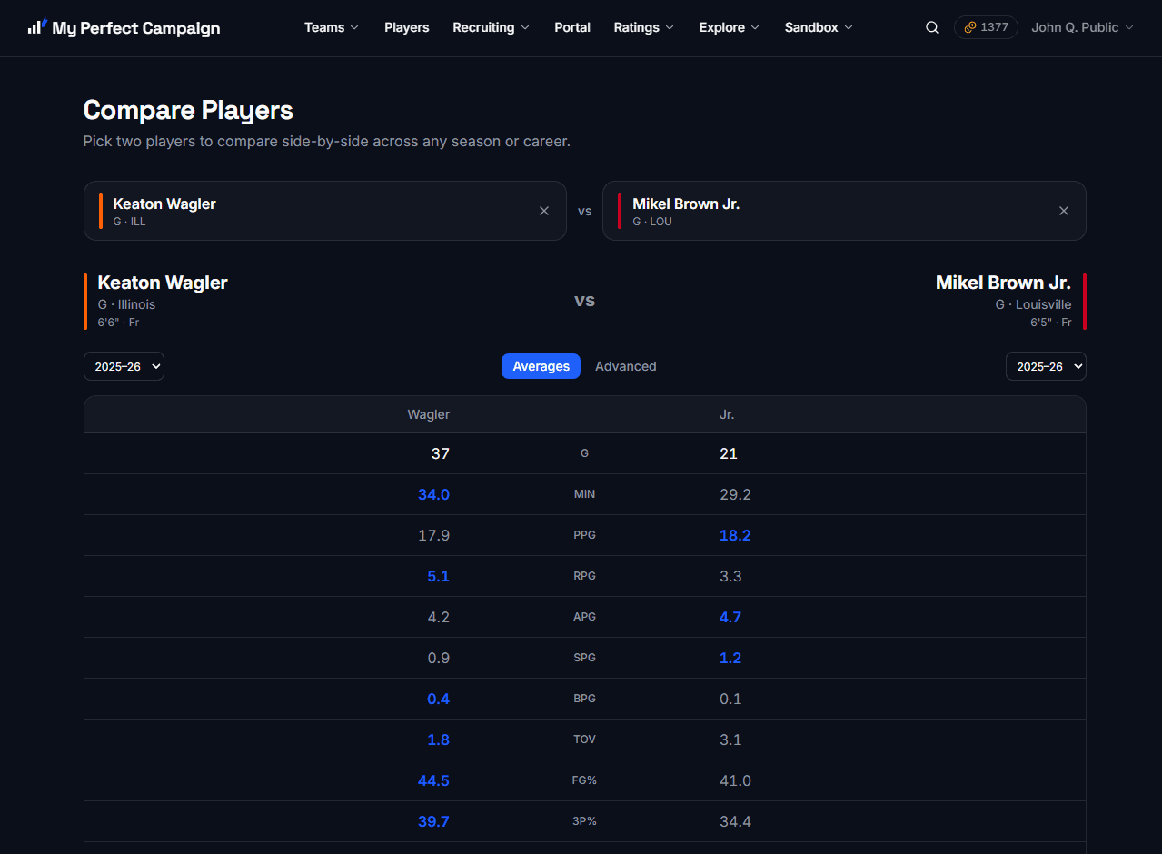Click the My Perfect Campaign site title
The width and height of the screenshot is (1162, 854).
(136, 28)
